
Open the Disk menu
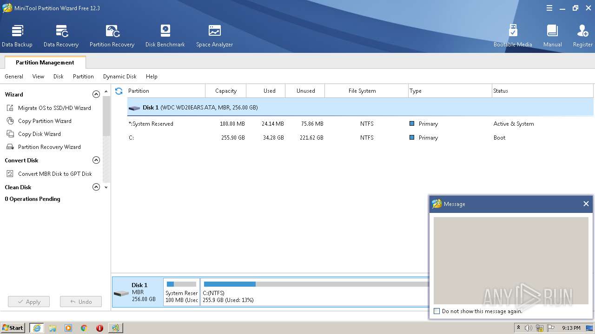58,77
